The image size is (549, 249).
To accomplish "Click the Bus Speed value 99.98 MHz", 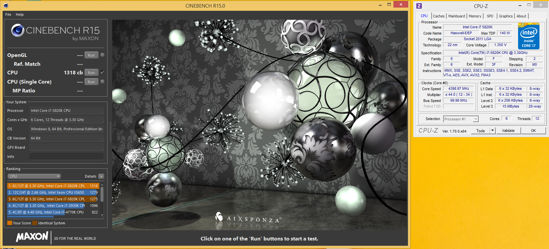I will point(459,100).
